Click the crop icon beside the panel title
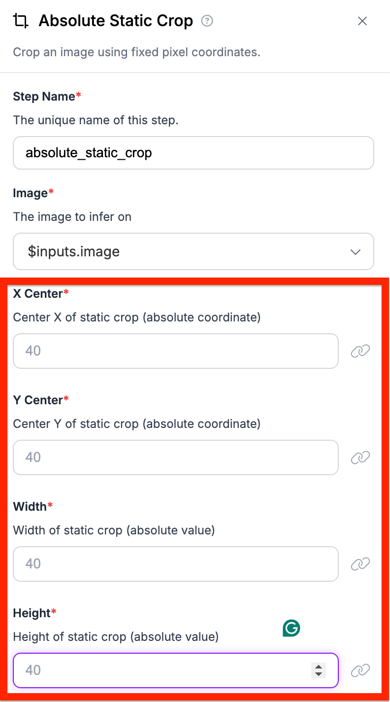Screen dimensions: 390x702 point(20,21)
